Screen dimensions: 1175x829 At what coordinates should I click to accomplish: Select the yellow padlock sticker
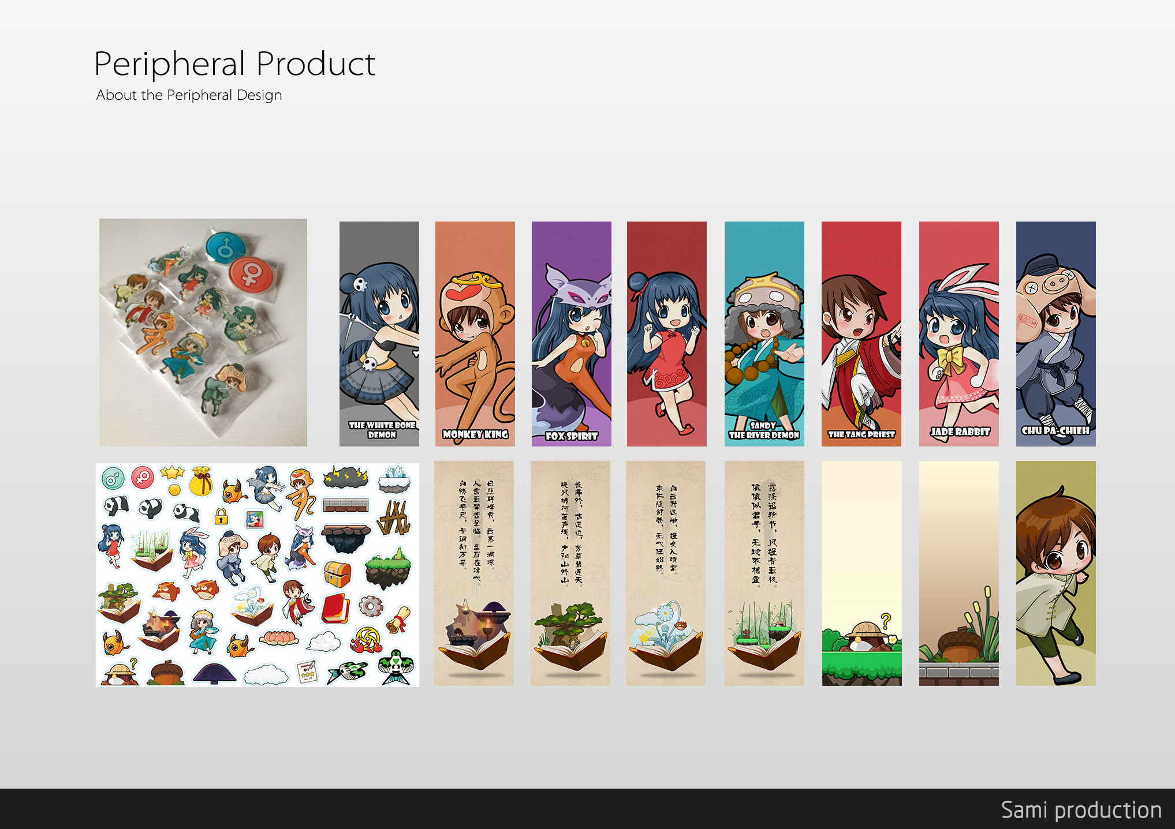[x=221, y=516]
